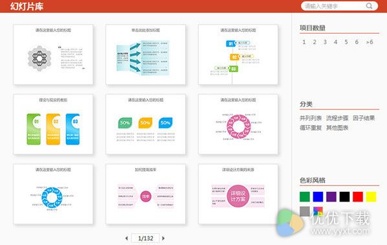Open the gray hexagon diagram slide
This screenshot has width=387, height=245.
tap(53, 54)
